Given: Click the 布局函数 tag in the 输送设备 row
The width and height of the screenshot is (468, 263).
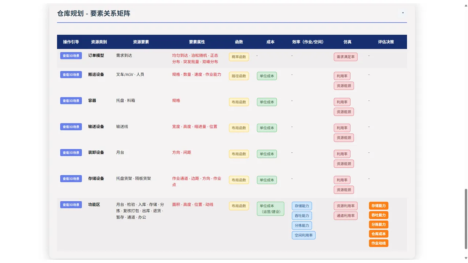Looking at the screenshot, I should [239, 128].
